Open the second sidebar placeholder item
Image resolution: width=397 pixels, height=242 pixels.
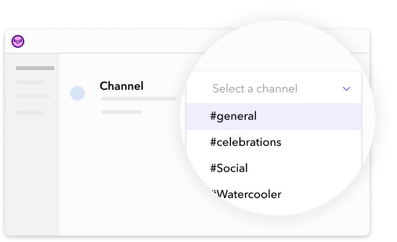click(x=30, y=82)
